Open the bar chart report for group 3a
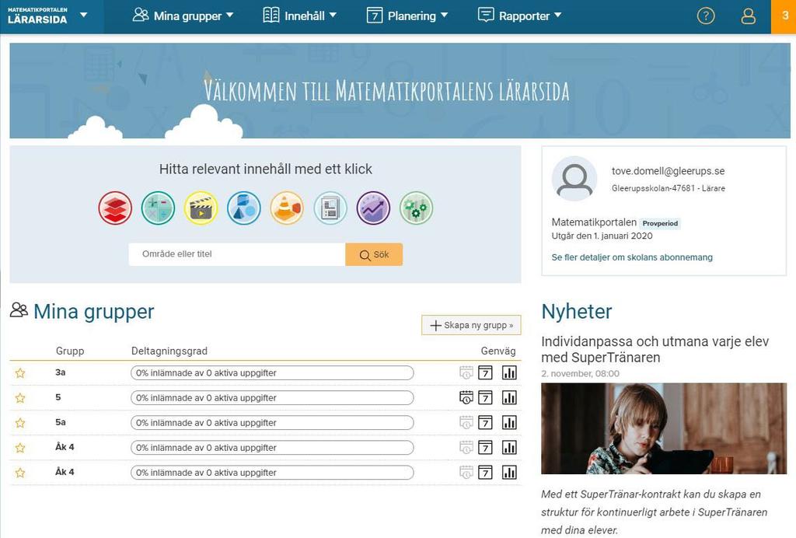 pos(509,372)
